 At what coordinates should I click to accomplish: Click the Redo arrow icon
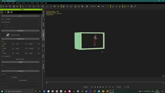point(26,6)
